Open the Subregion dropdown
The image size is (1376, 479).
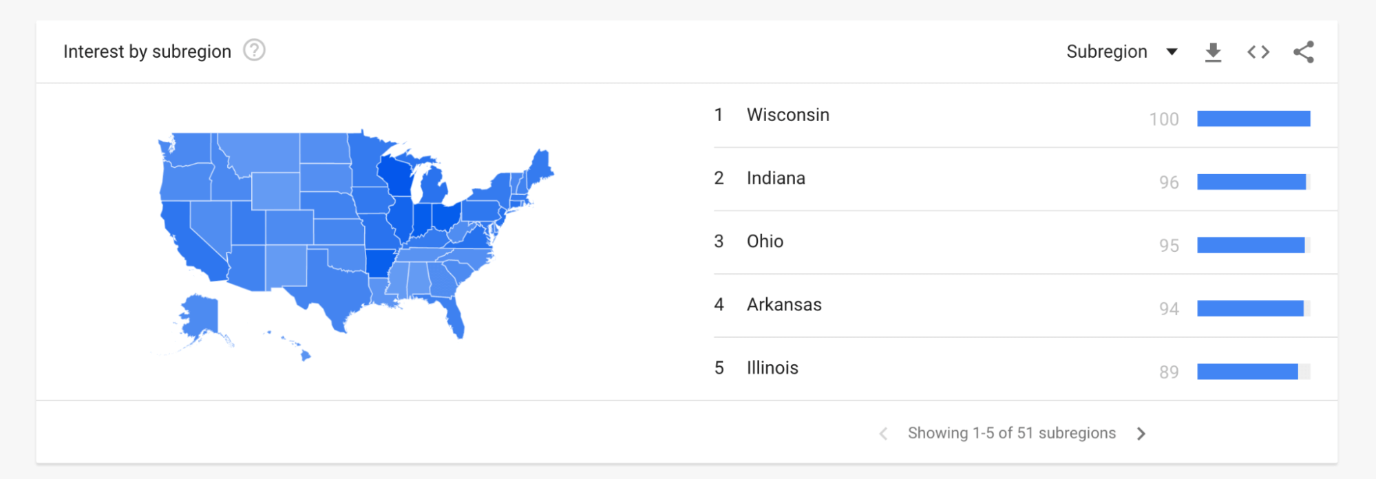[1106, 52]
